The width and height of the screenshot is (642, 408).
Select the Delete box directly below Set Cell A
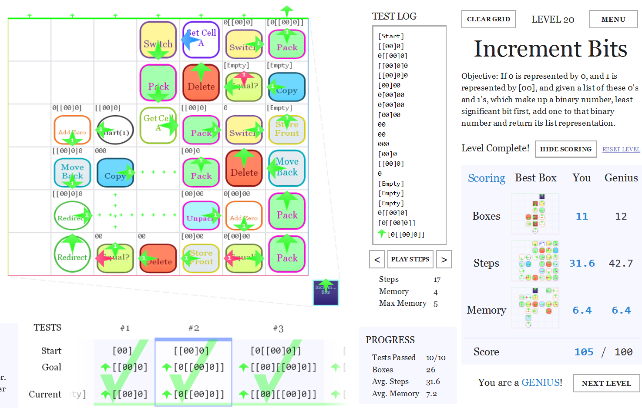(x=201, y=83)
